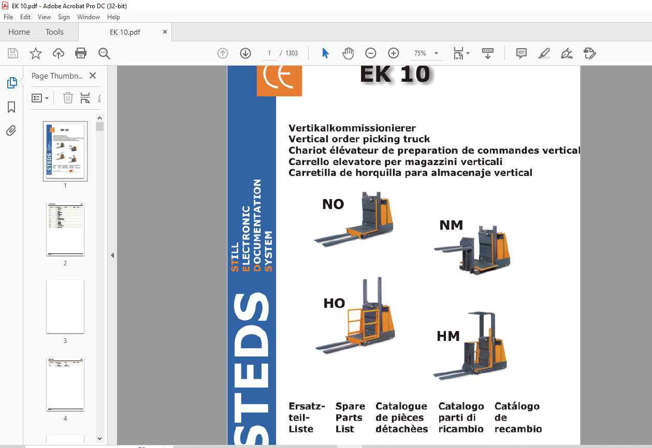Screen dimensions: 652x448
Task: Activate the Hand pan tool
Action: tap(348, 53)
